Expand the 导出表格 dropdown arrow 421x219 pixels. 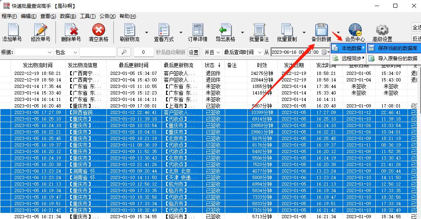(x=242, y=33)
